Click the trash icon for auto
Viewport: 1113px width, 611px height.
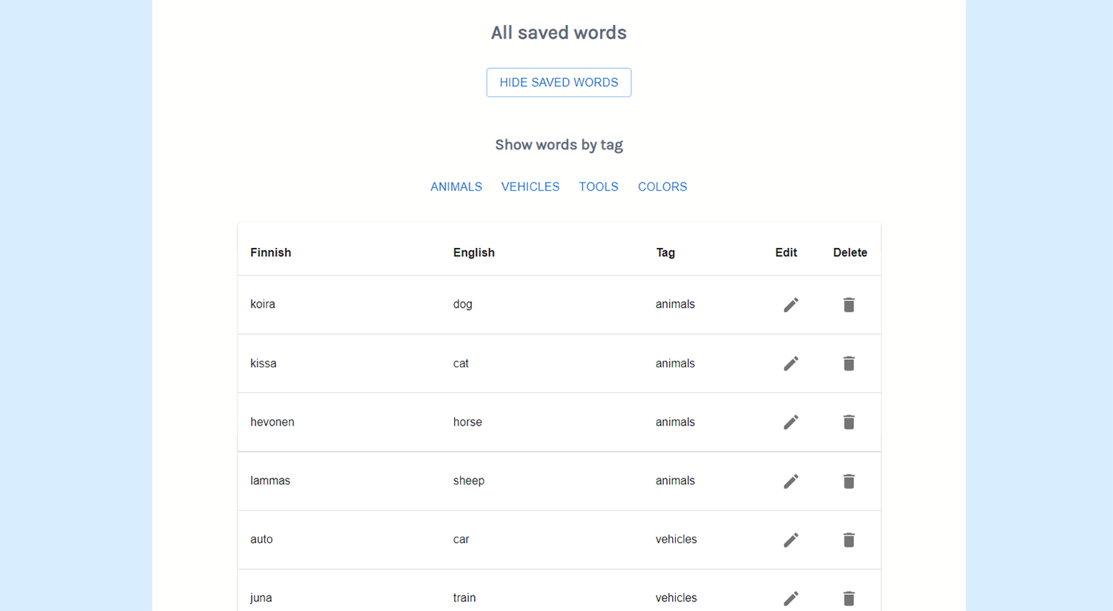tap(849, 540)
